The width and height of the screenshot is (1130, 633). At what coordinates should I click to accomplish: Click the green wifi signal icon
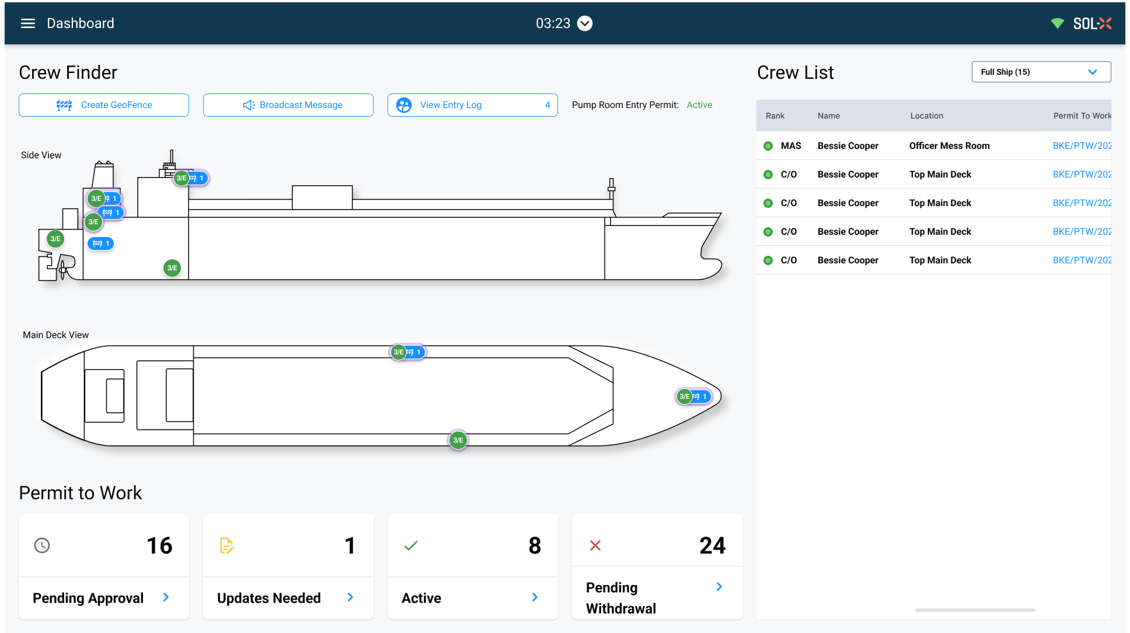(1057, 23)
